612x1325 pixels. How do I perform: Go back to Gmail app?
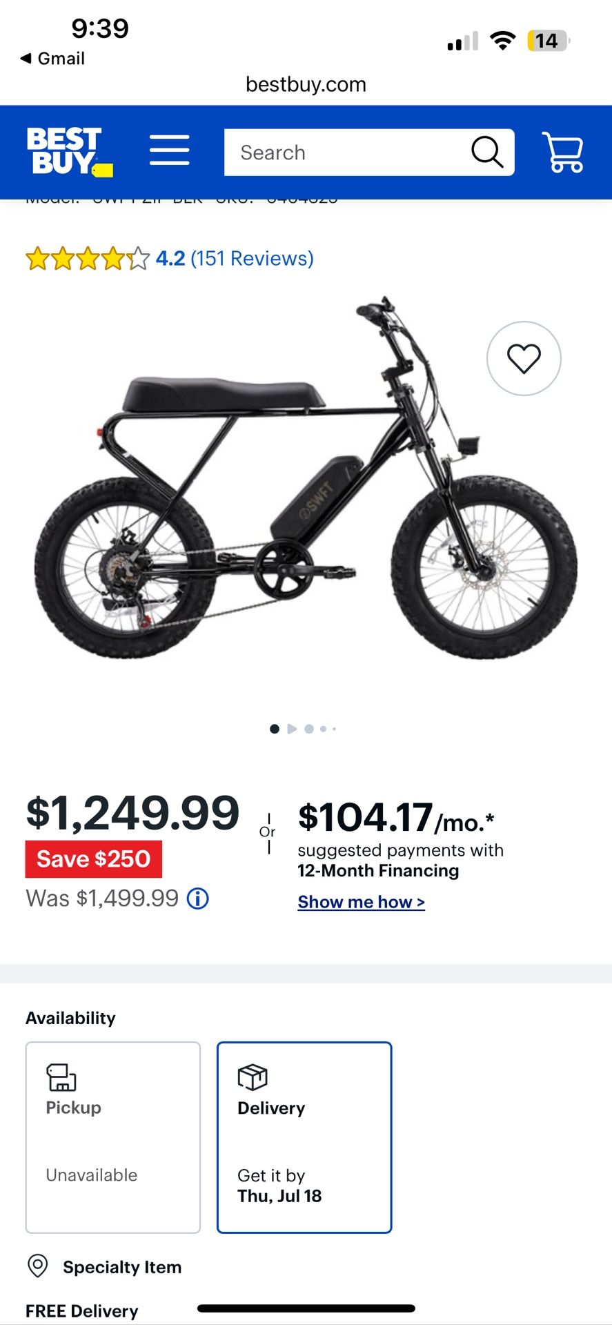[53, 59]
